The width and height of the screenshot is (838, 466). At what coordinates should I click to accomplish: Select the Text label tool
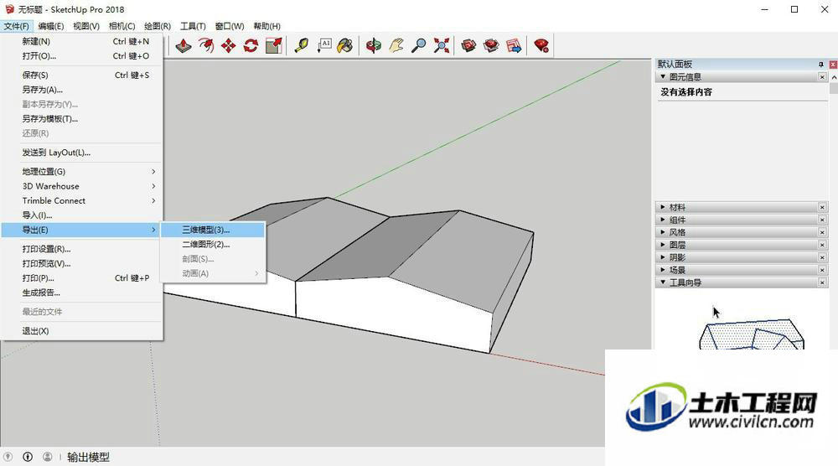point(323,45)
